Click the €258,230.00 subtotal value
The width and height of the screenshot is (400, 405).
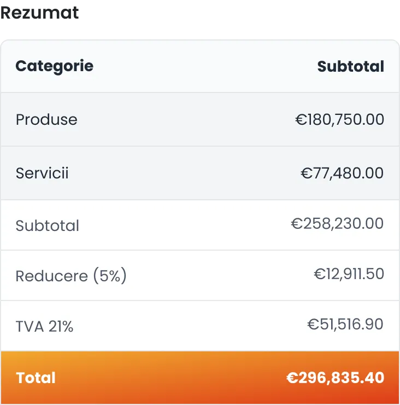pyautogui.click(x=337, y=223)
